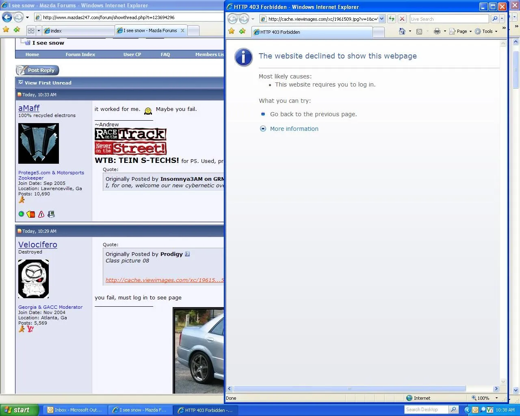Switch to the index tab
The width and height of the screenshot is (520, 416).
(x=77, y=30)
